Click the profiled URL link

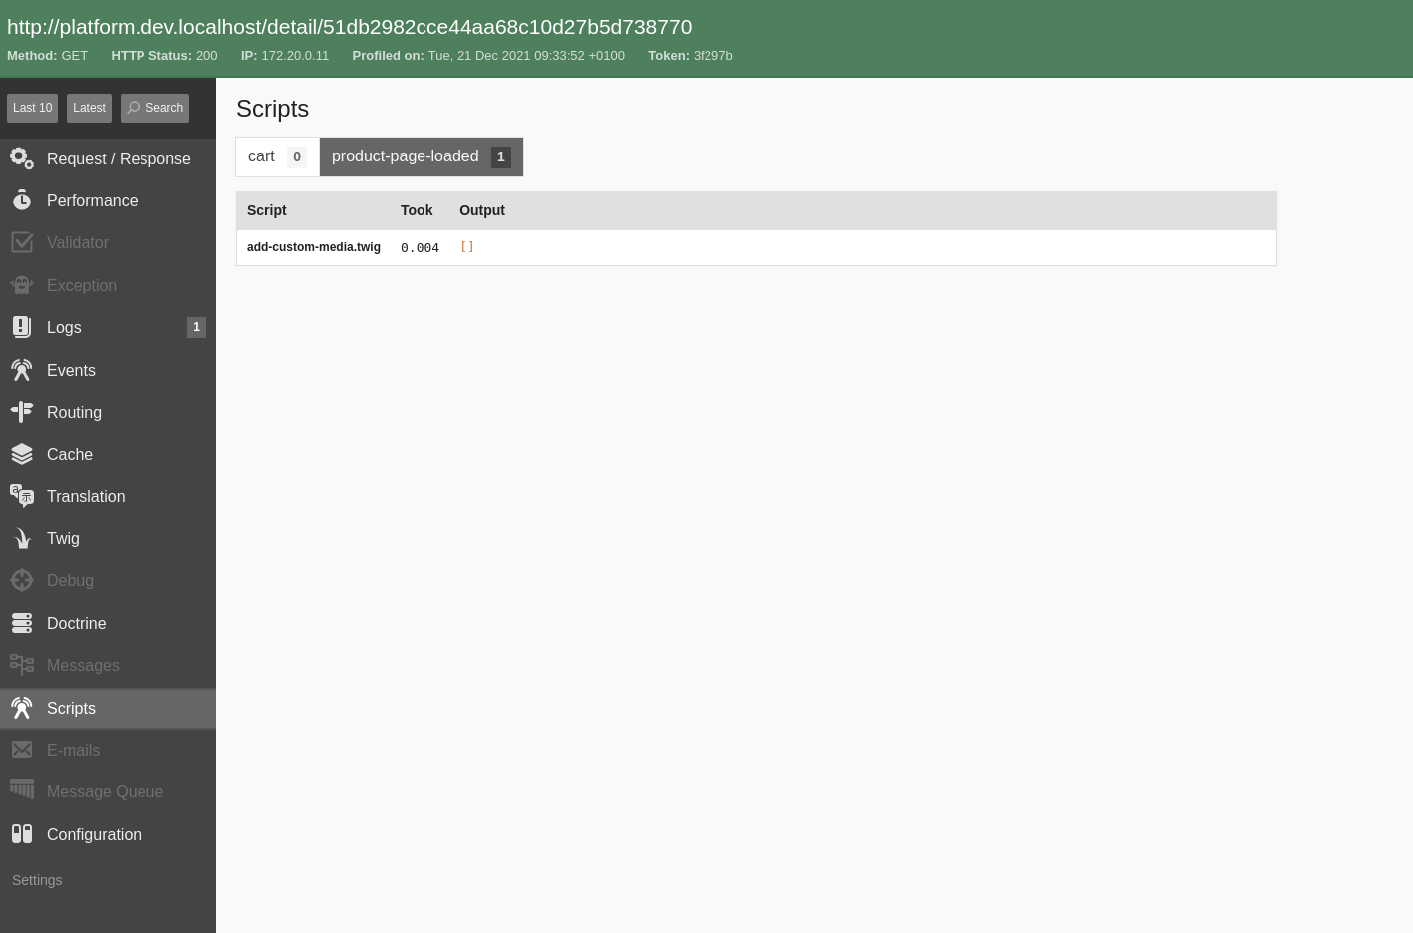coord(349,27)
